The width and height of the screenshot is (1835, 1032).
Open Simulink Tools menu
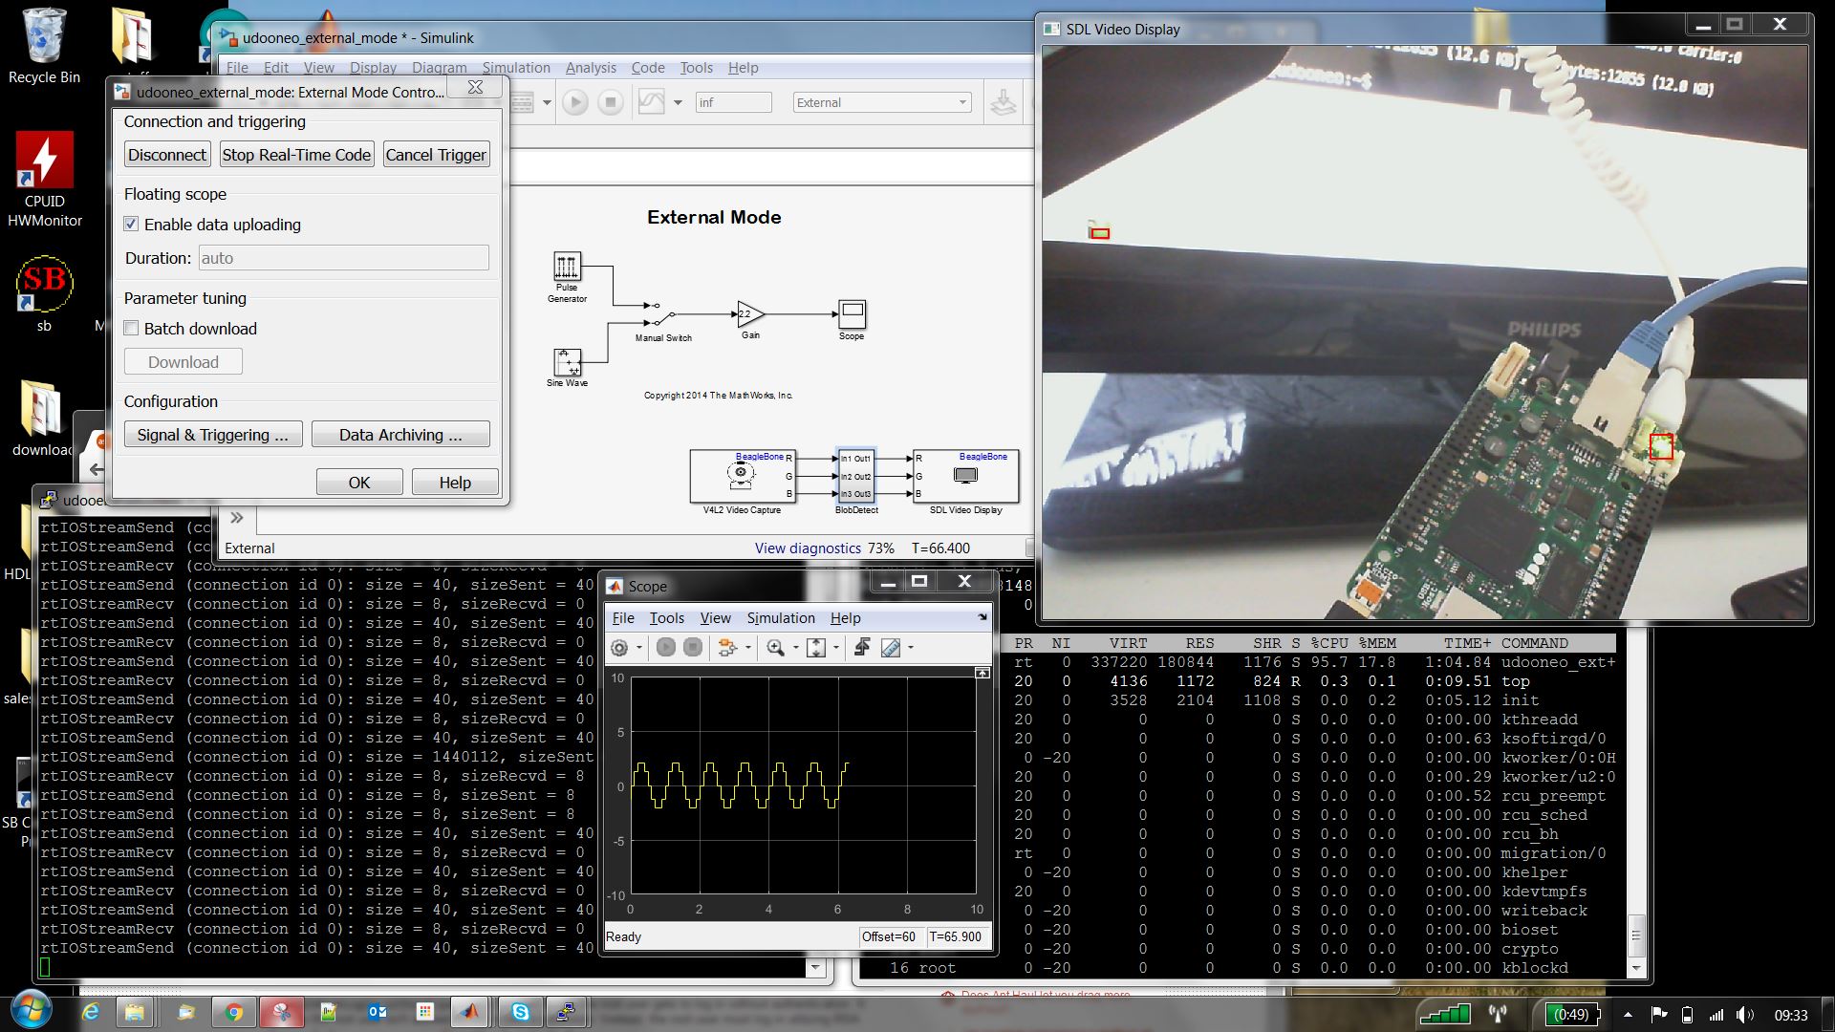(x=696, y=68)
